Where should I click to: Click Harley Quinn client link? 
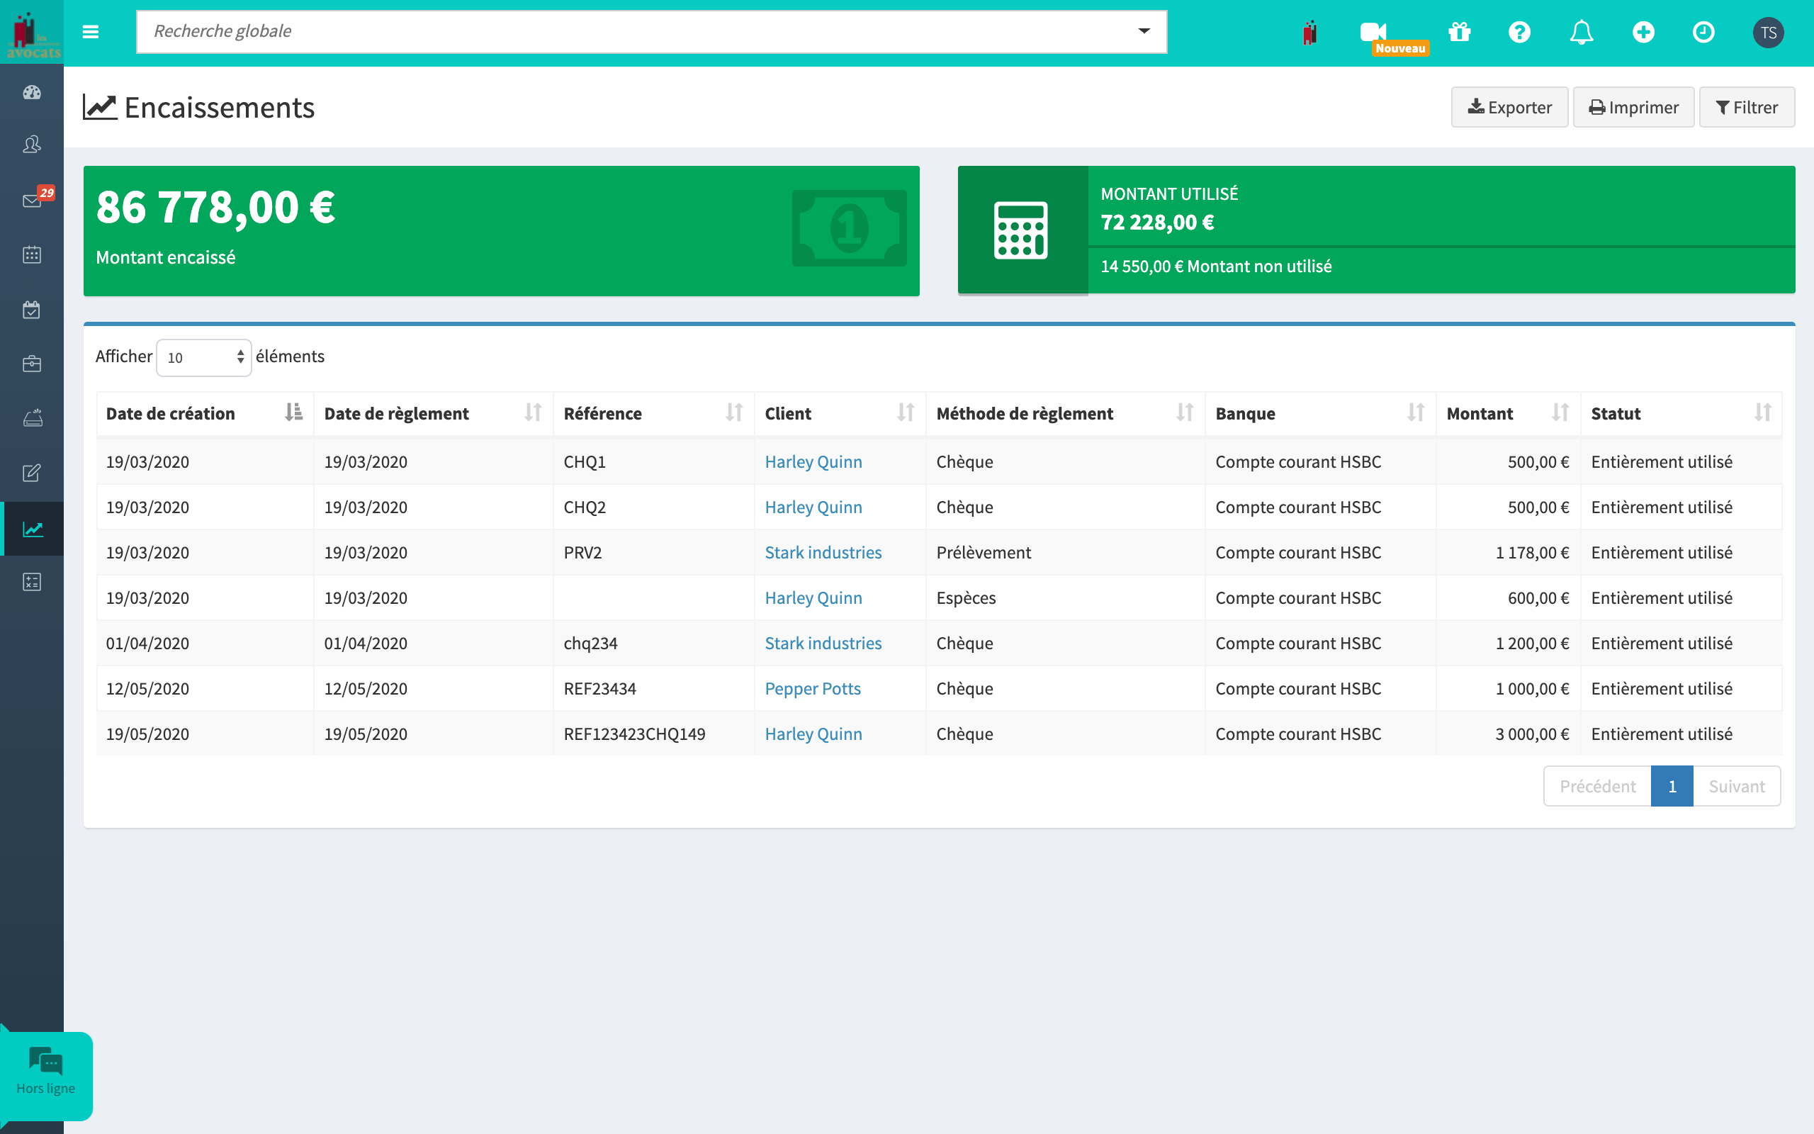click(812, 460)
